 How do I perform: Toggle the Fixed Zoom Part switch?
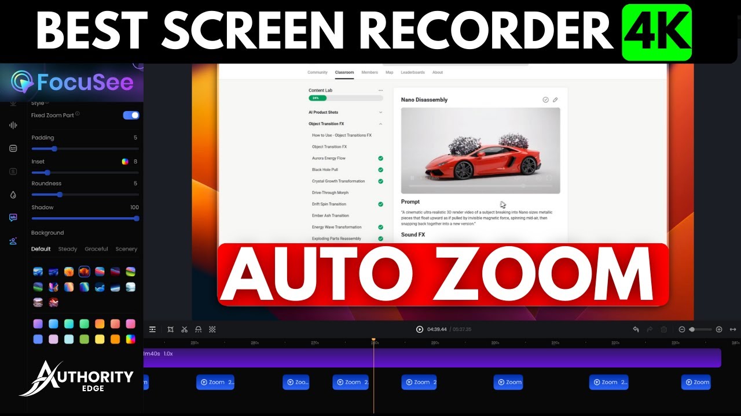131,115
